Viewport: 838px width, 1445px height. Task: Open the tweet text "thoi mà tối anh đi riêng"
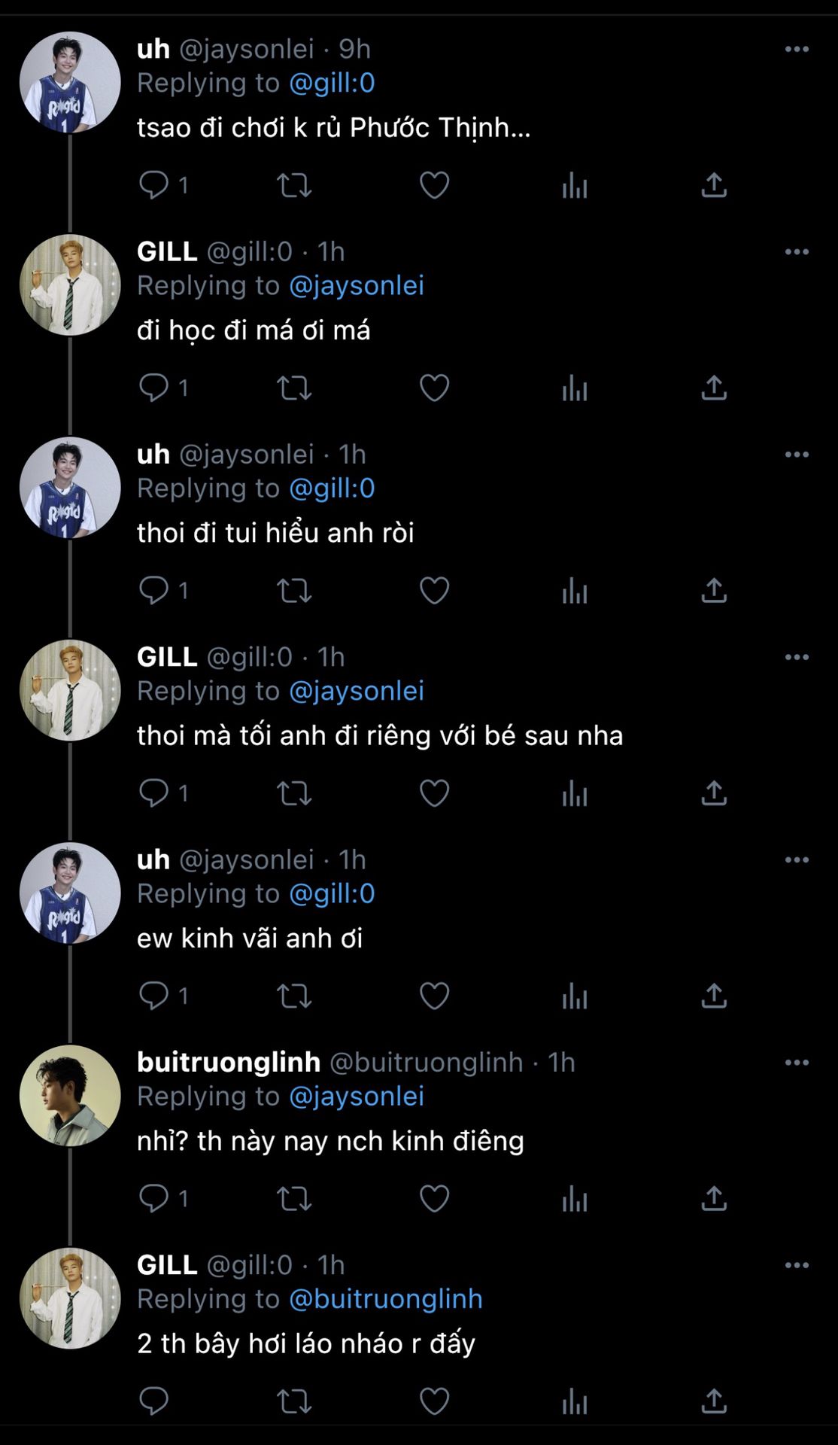380,735
